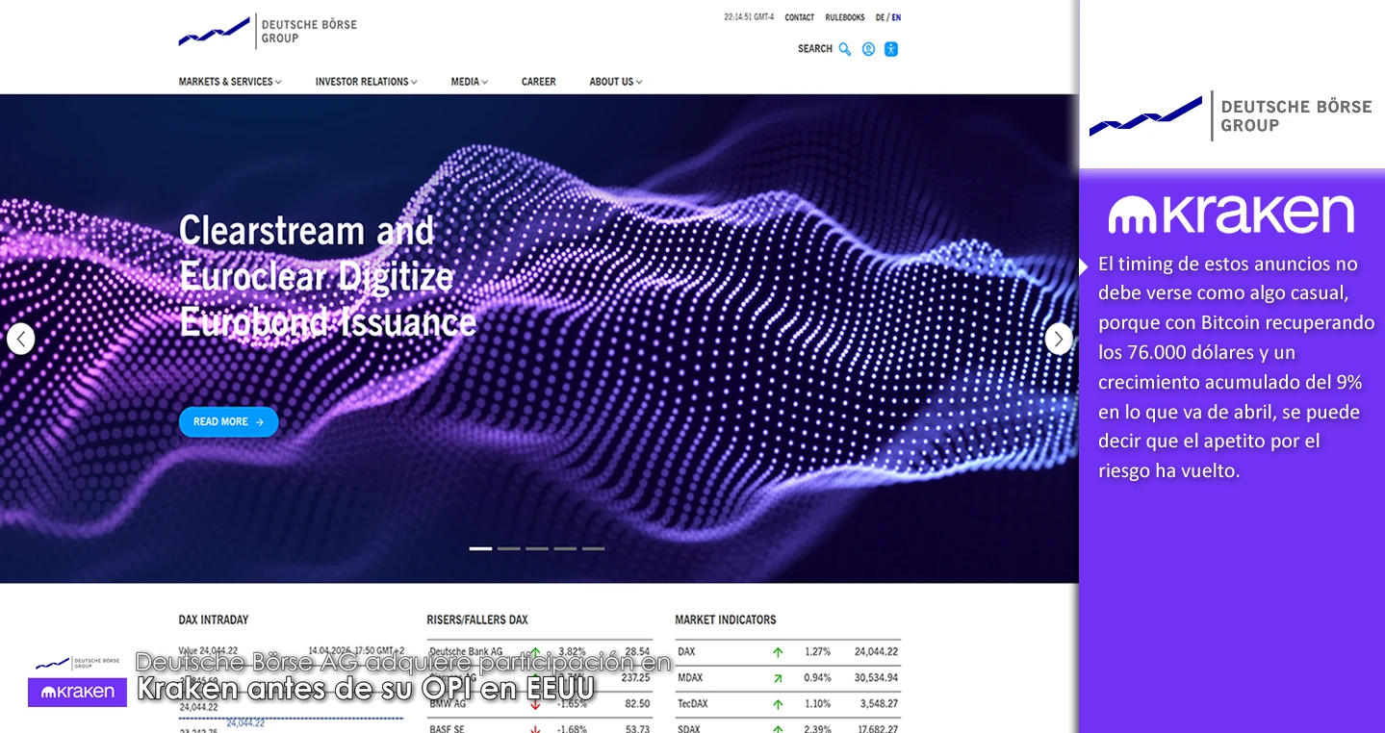
Task: Open the user account login icon
Action: point(868,49)
